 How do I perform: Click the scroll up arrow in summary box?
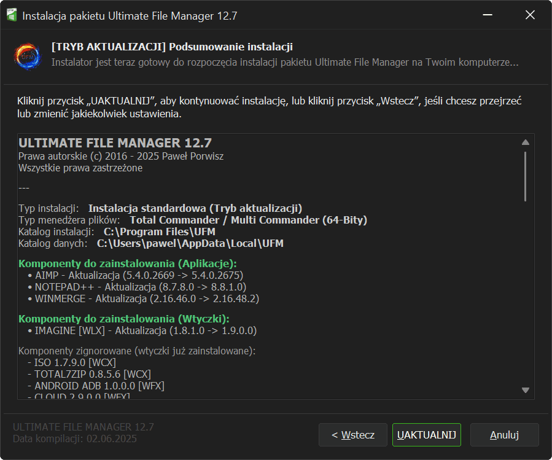(525, 142)
